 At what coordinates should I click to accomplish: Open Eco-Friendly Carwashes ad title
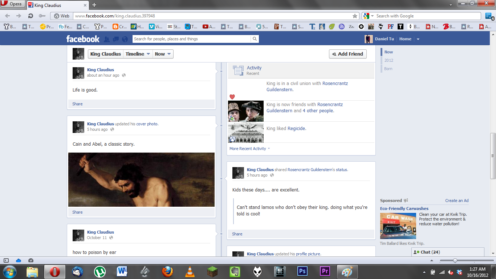click(x=404, y=209)
